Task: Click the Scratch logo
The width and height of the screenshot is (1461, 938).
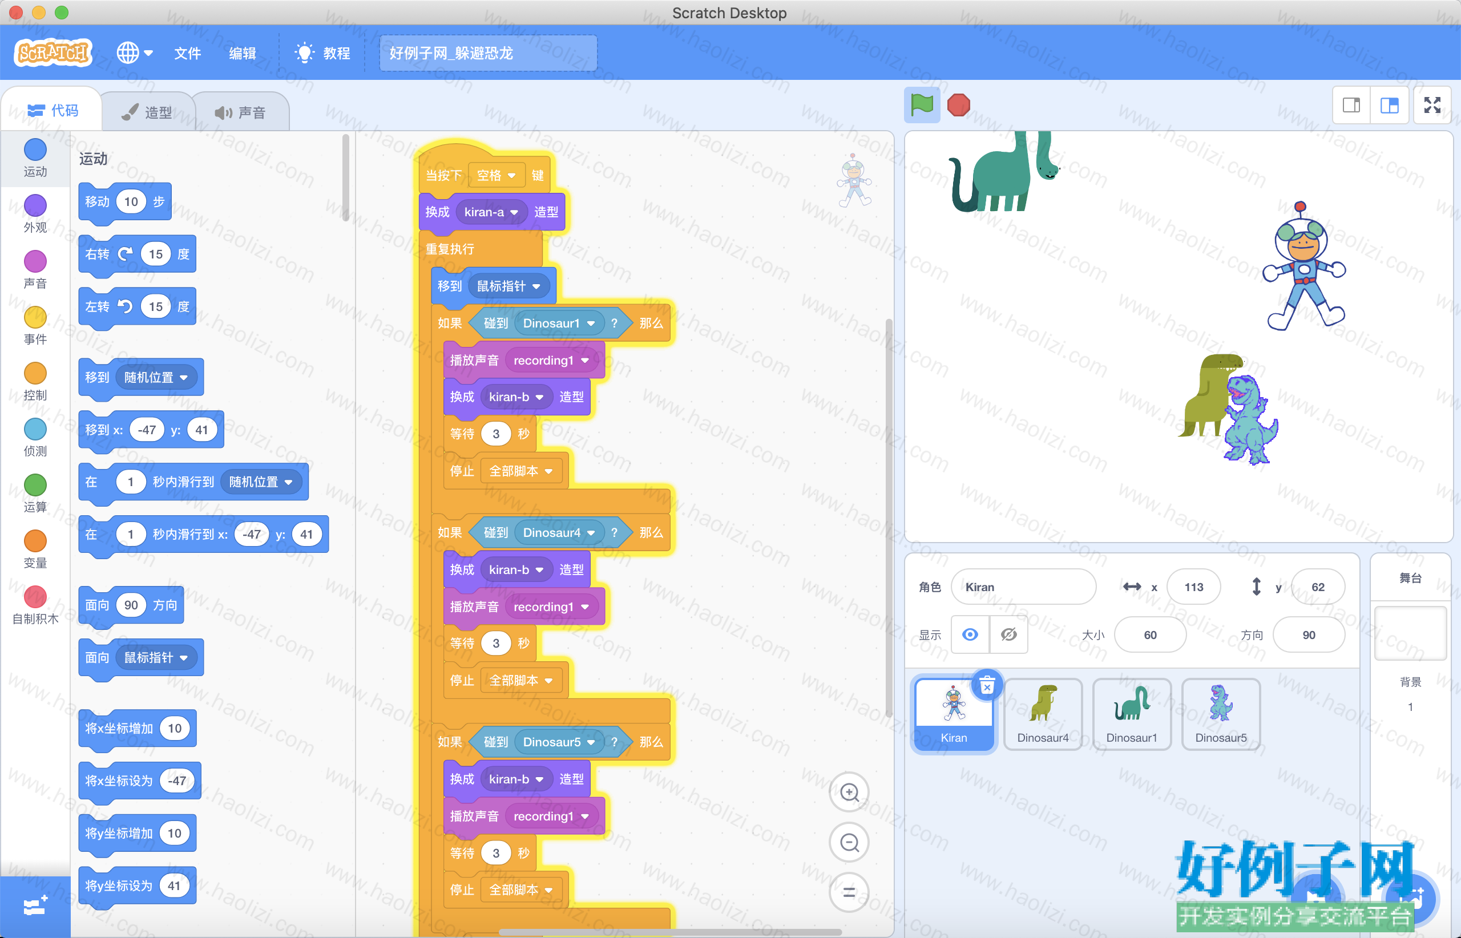Action: pos(53,53)
